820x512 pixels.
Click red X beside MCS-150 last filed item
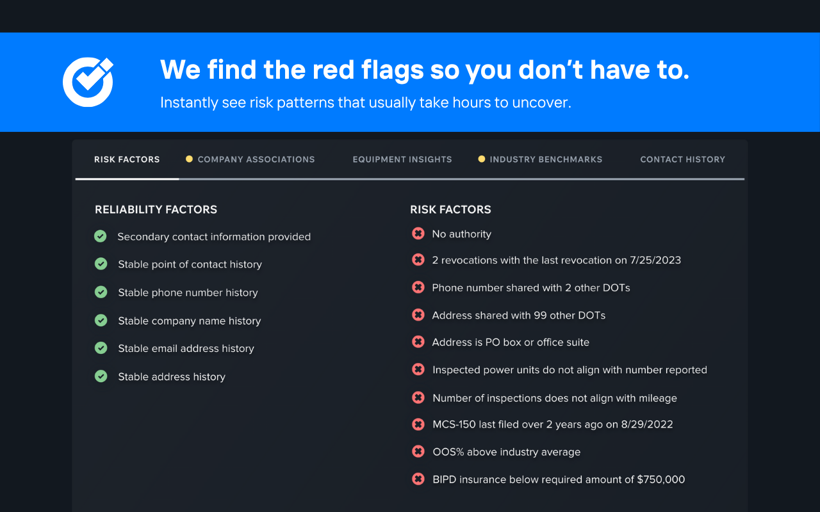point(418,424)
